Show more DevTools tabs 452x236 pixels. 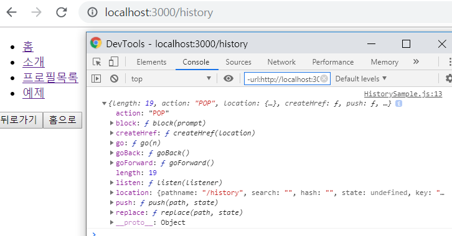tap(416, 62)
